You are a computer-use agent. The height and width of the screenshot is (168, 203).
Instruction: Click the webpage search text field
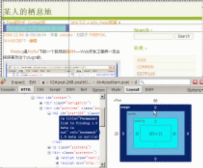pos(153,36)
